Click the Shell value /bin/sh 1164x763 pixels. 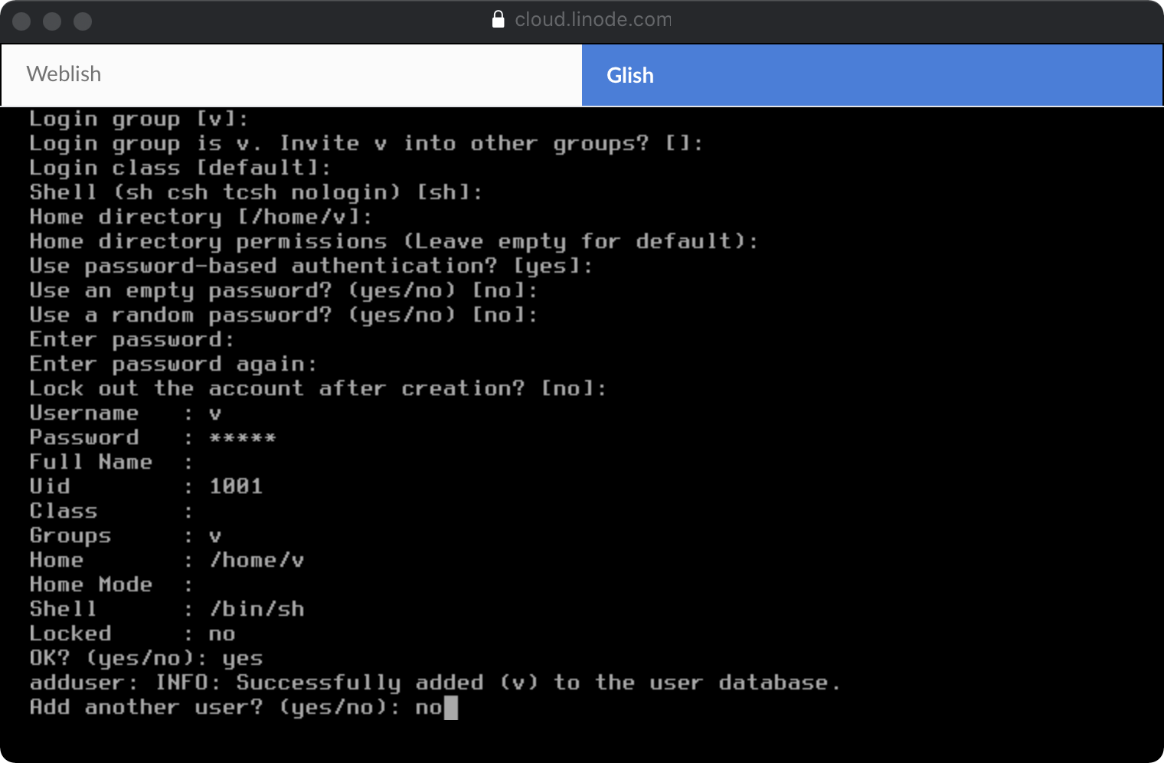[257, 609]
